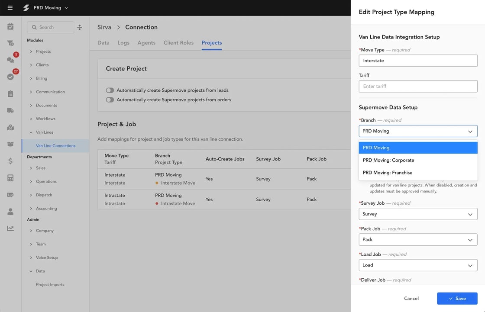Open the hamburger menu in top bar
485x312 pixels.
click(x=10, y=8)
